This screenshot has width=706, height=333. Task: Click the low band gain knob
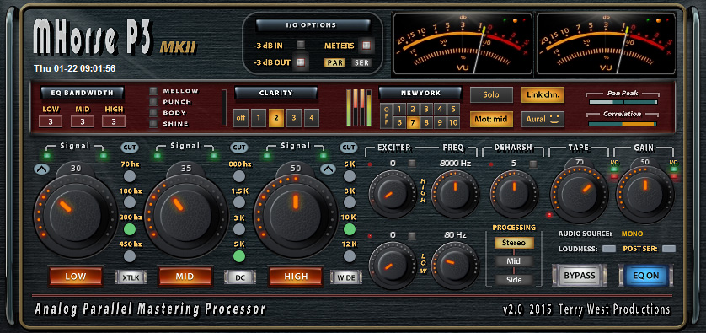click(76, 215)
